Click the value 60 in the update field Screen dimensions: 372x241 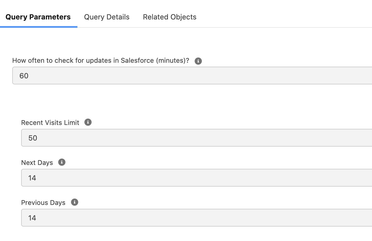click(x=24, y=76)
